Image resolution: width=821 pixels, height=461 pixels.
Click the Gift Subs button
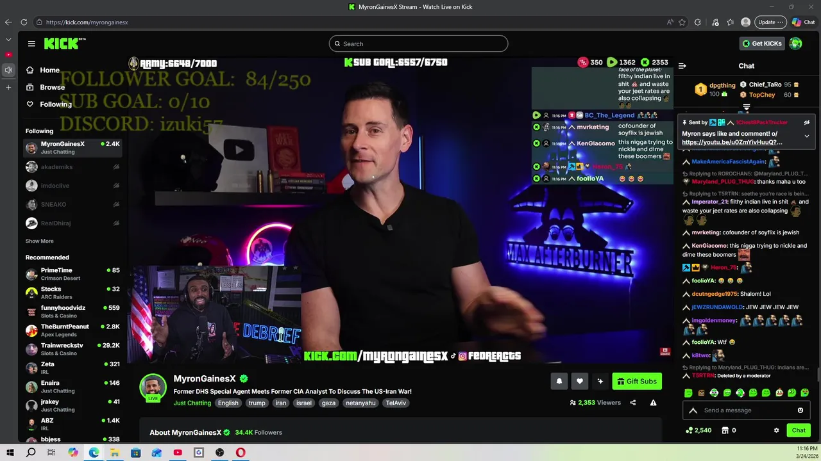coord(637,381)
